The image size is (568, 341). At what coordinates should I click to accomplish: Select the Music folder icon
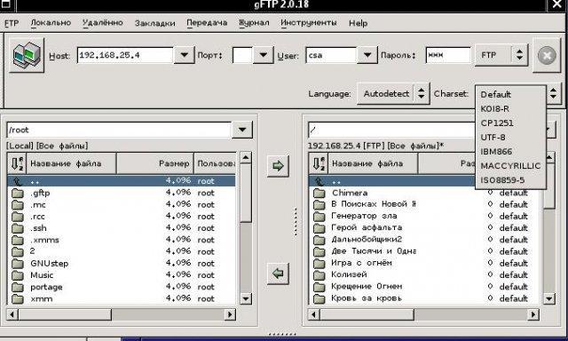[x=18, y=275]
